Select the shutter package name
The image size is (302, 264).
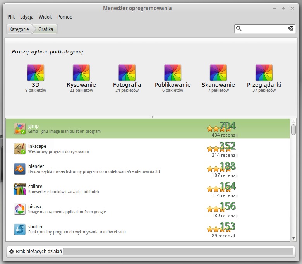coord(36,226)
